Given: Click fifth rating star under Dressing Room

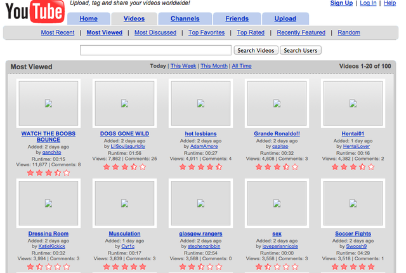Looking at the screenshot, I should (67, 267).
